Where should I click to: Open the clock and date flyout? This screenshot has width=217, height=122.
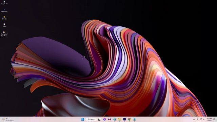(x=210, y=119)
